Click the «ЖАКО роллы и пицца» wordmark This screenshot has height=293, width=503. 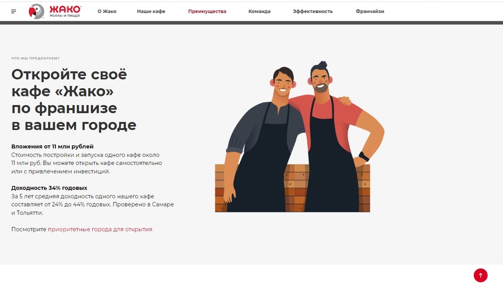click(65, 11)
